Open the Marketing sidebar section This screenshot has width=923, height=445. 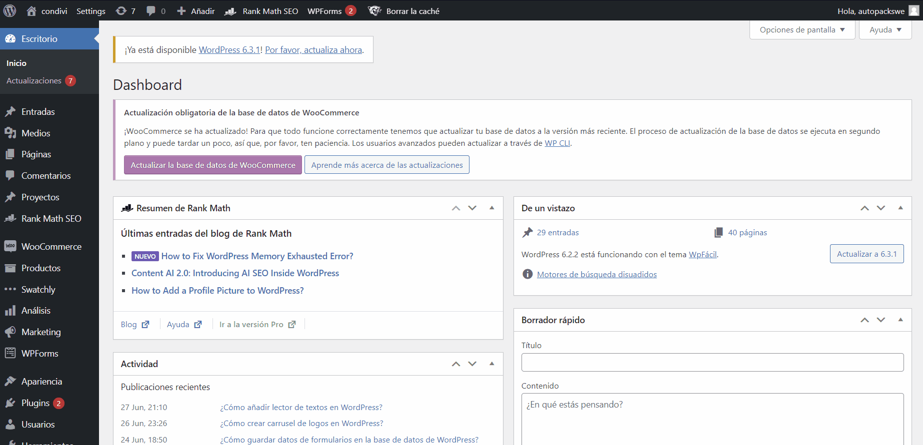click(x=41, y=332)
